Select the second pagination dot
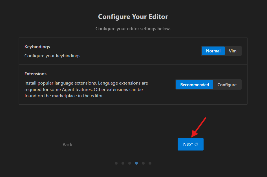 123,163
